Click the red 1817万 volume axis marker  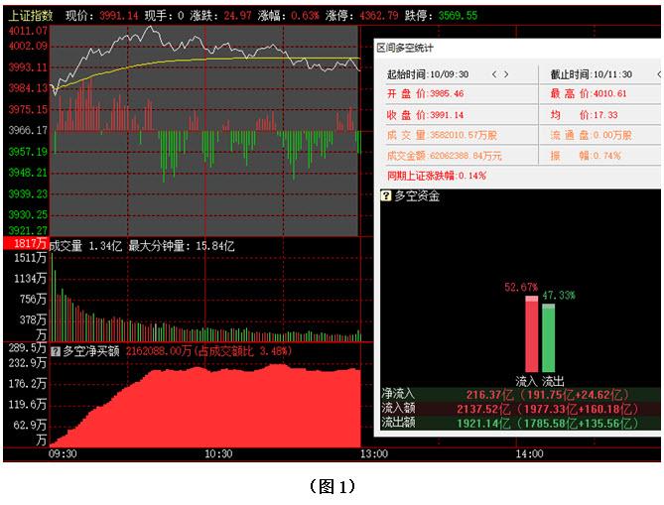point(25,244)
